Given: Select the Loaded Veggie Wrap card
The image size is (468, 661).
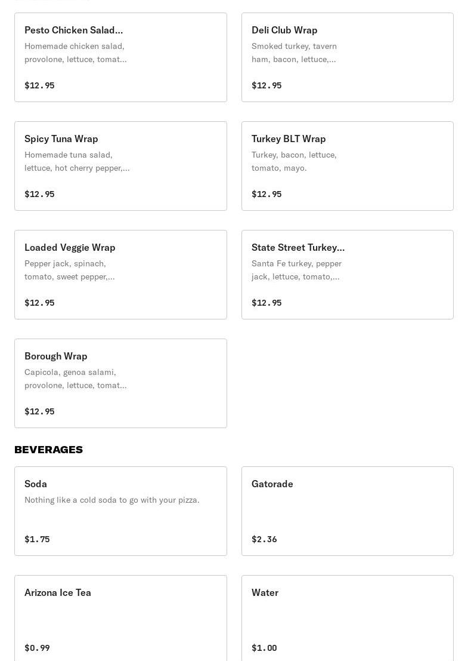Looking at the screenshot, I should coord(120,275).
